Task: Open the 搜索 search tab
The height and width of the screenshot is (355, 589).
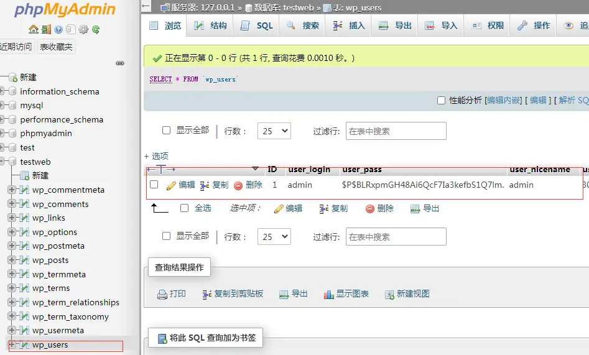Action: coord(302,25)
